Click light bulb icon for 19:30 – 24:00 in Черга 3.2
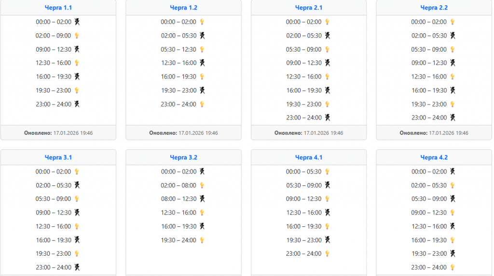This screenshot has height=276, width=494. [x=202, y=240]
